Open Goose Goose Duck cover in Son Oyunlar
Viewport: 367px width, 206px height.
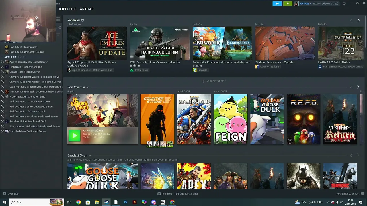pyautogui.click(x=267, y=119)
